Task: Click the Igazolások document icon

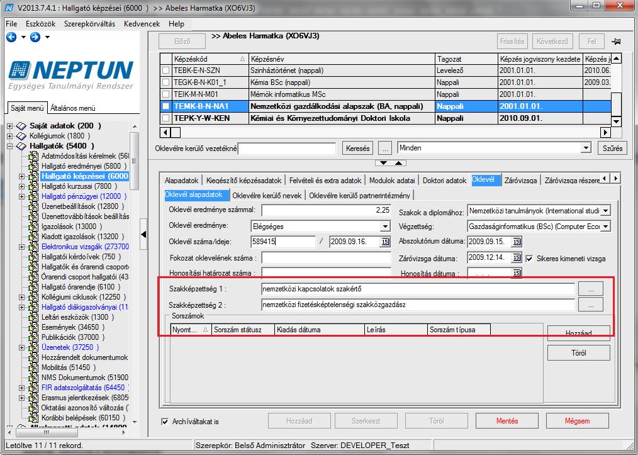Action: pyautogui.click(x=33, y=227)
